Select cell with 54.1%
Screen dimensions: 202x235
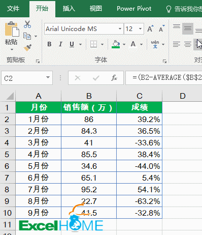140,189
